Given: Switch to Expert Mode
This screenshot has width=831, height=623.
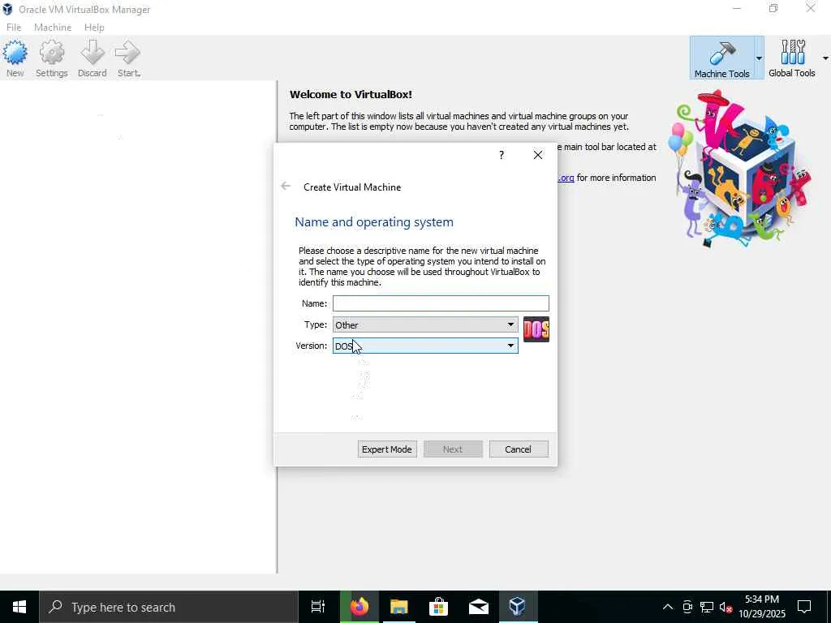Looking at the screenshot, I should (x=387, y=449).
